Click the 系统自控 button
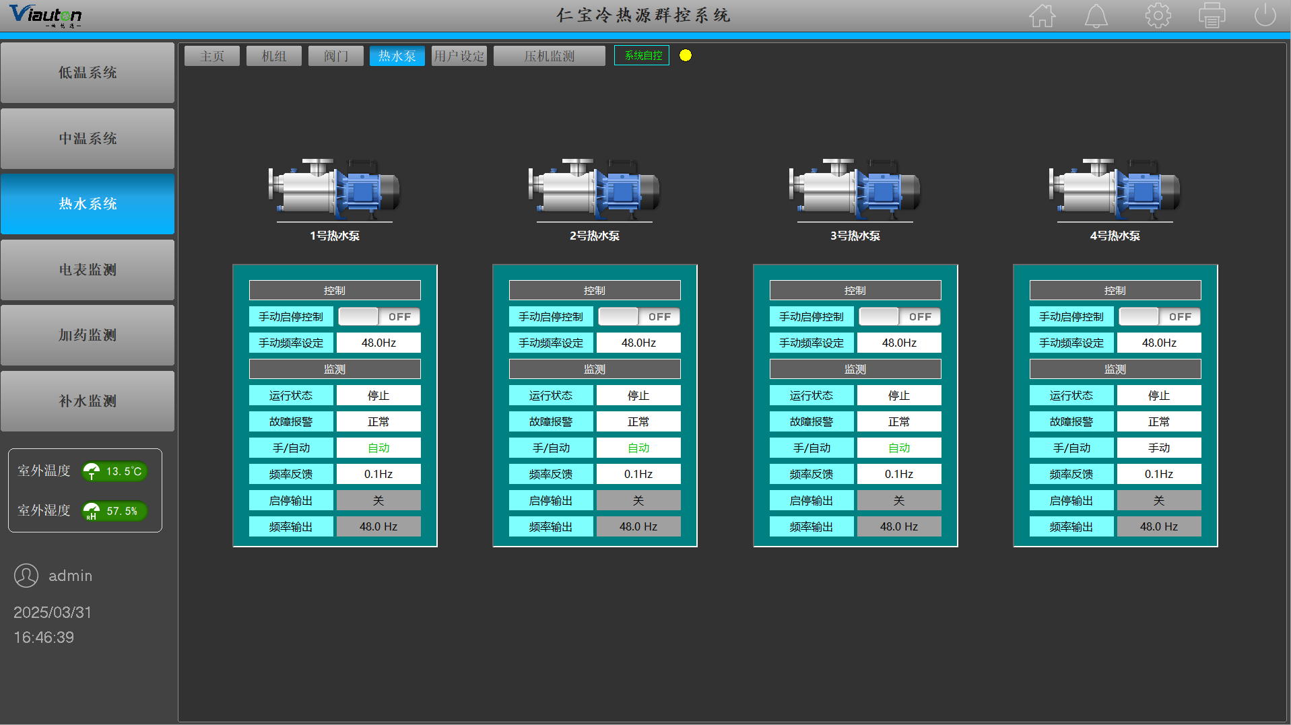Viewport: 1291px width, 725px height. pyautogui.click(x=642, y=56)
